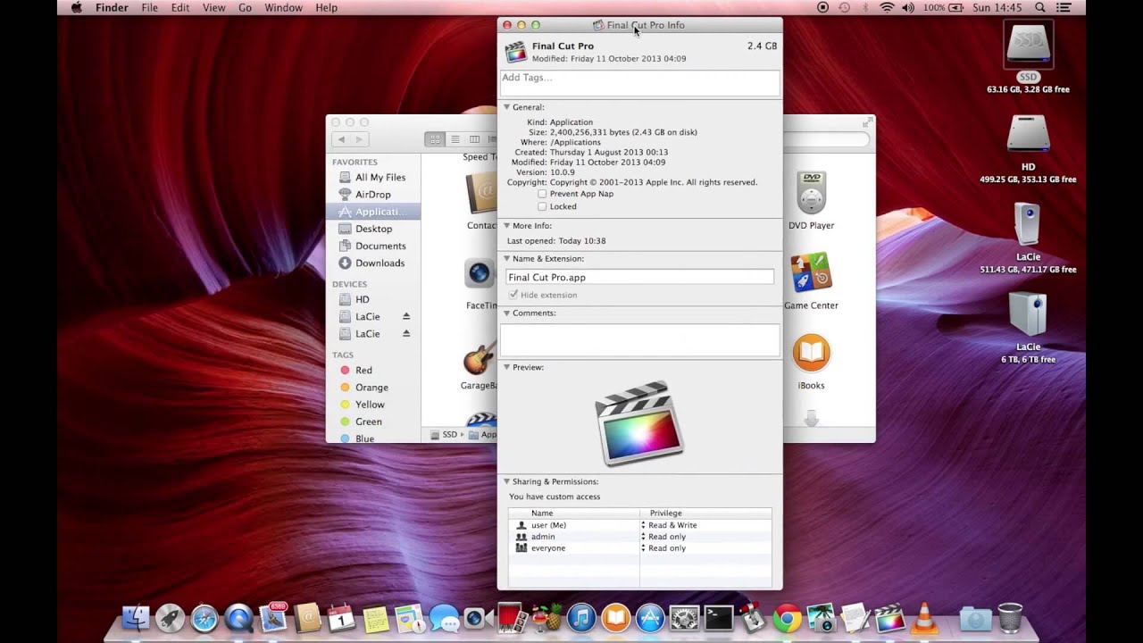
Task: Collapse the Preview section
Action: [506, 367]
